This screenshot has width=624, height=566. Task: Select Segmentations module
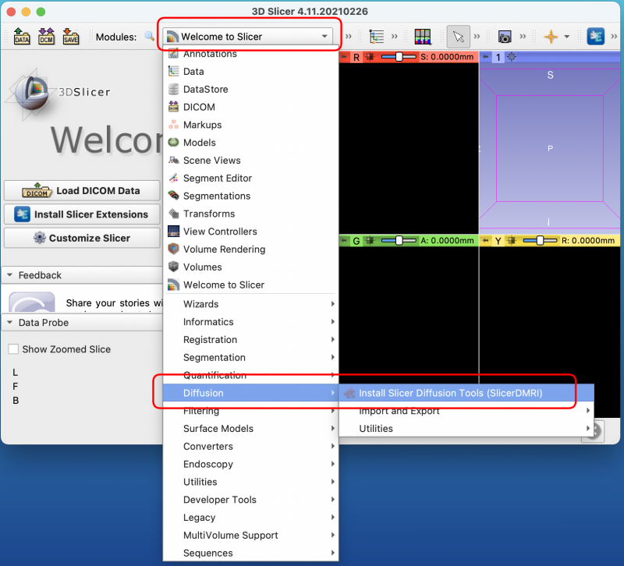250,196
